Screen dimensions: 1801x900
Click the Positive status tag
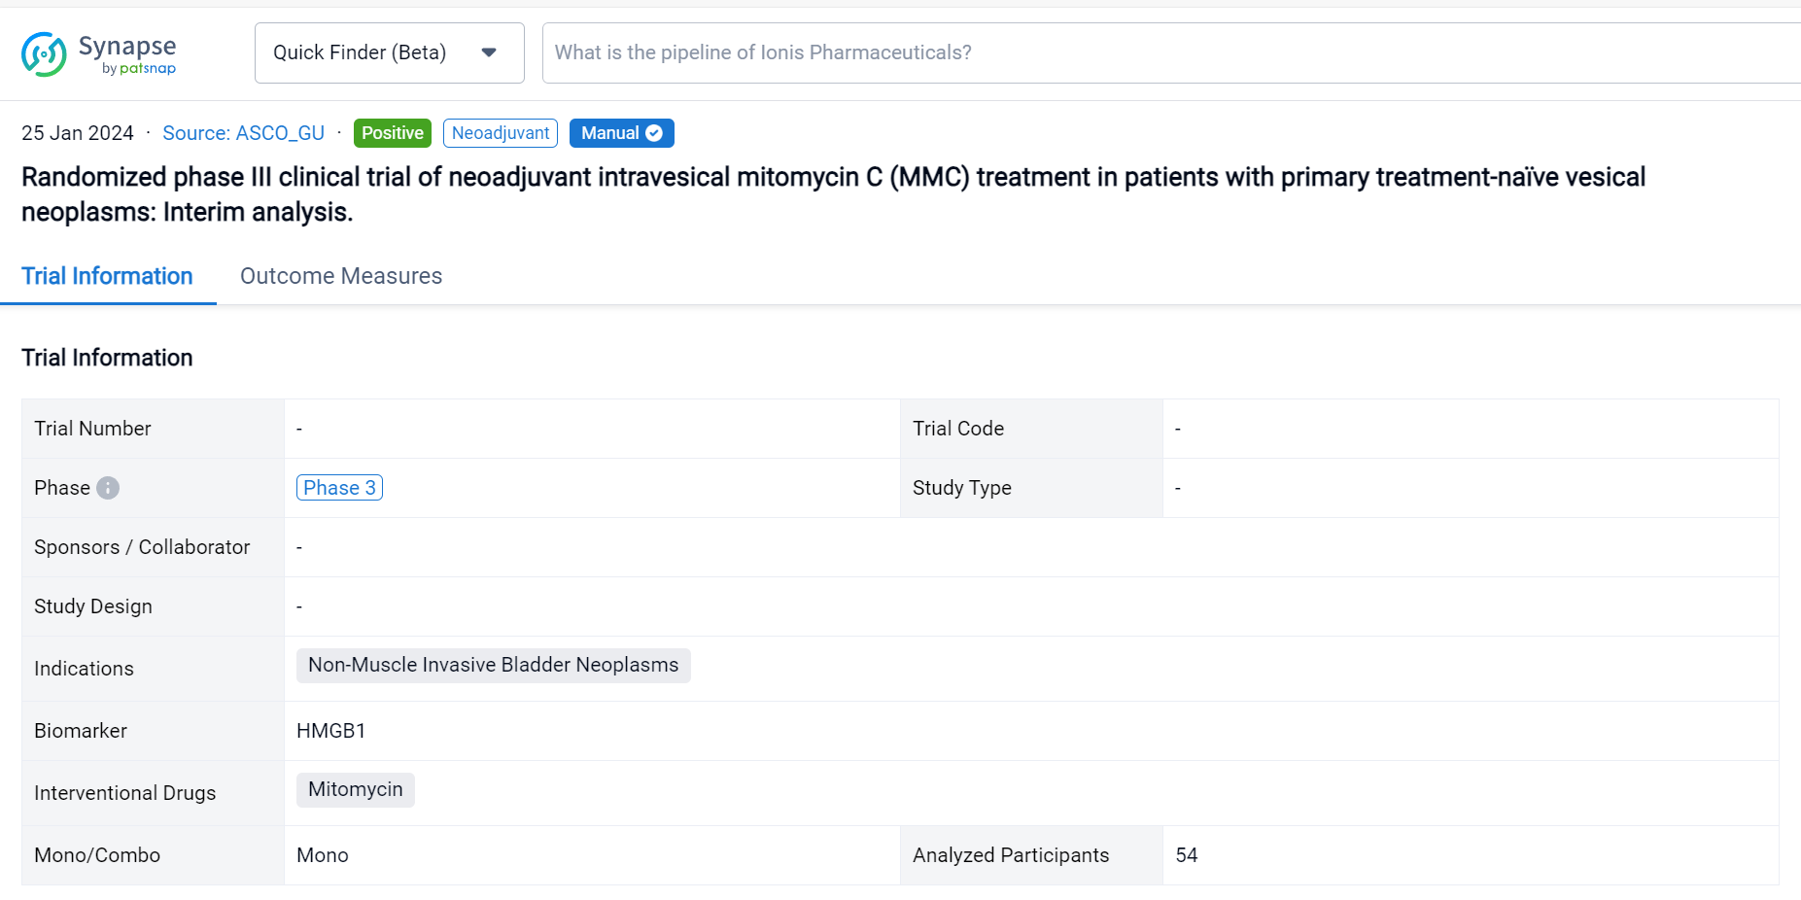(392, 133)
